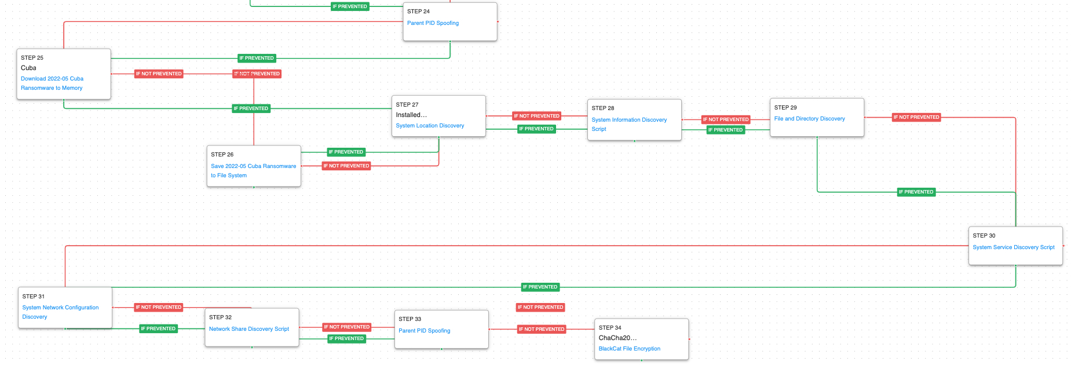
Task: Click Download 2022-05 Cuba Ransomware to Memory link
Action: point(52,79)
